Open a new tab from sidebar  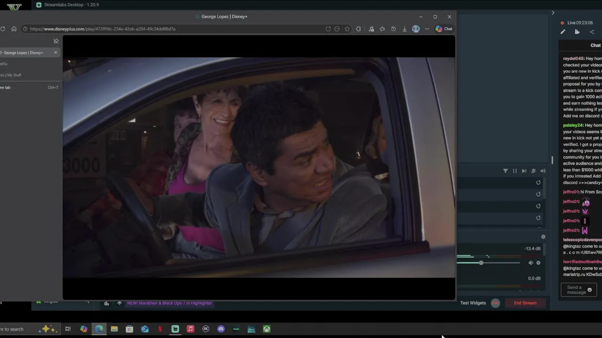click(28, 87)
